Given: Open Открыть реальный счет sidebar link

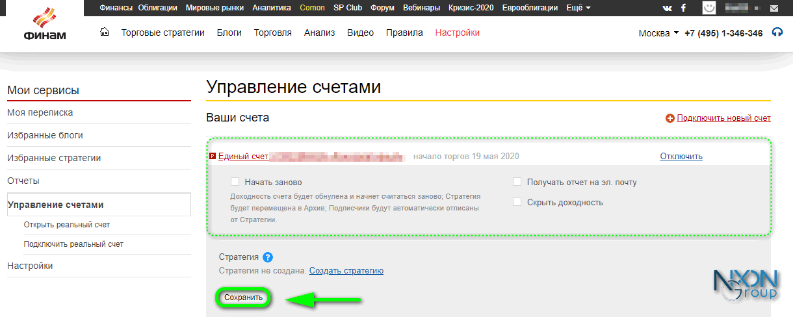Looking at the screenshot, I should pyautogui.click(x=67, y=225).
